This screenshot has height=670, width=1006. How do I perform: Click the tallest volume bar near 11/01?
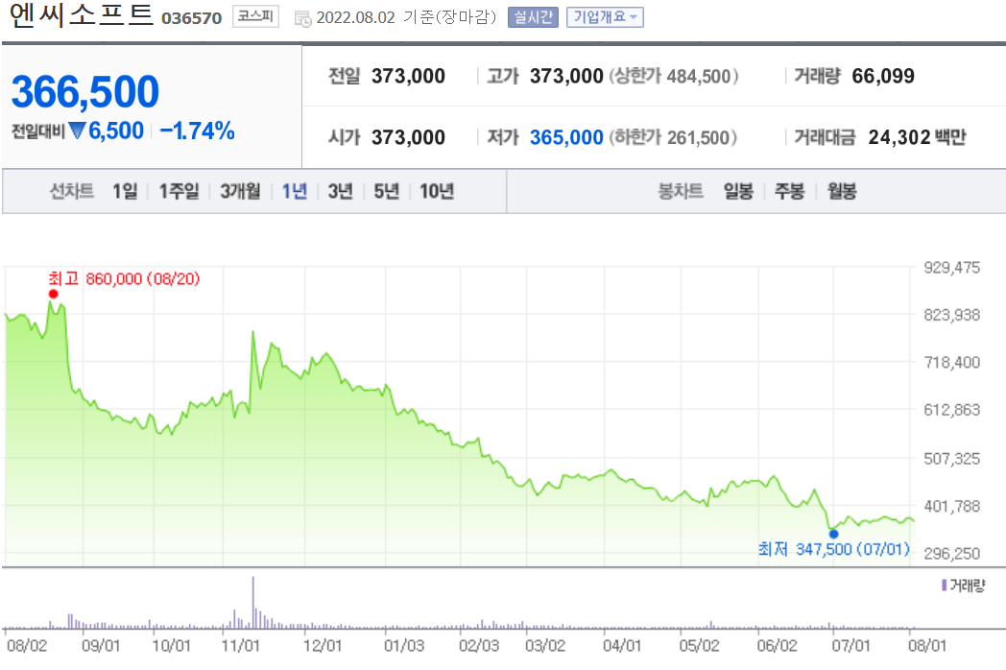coord(252,603)
